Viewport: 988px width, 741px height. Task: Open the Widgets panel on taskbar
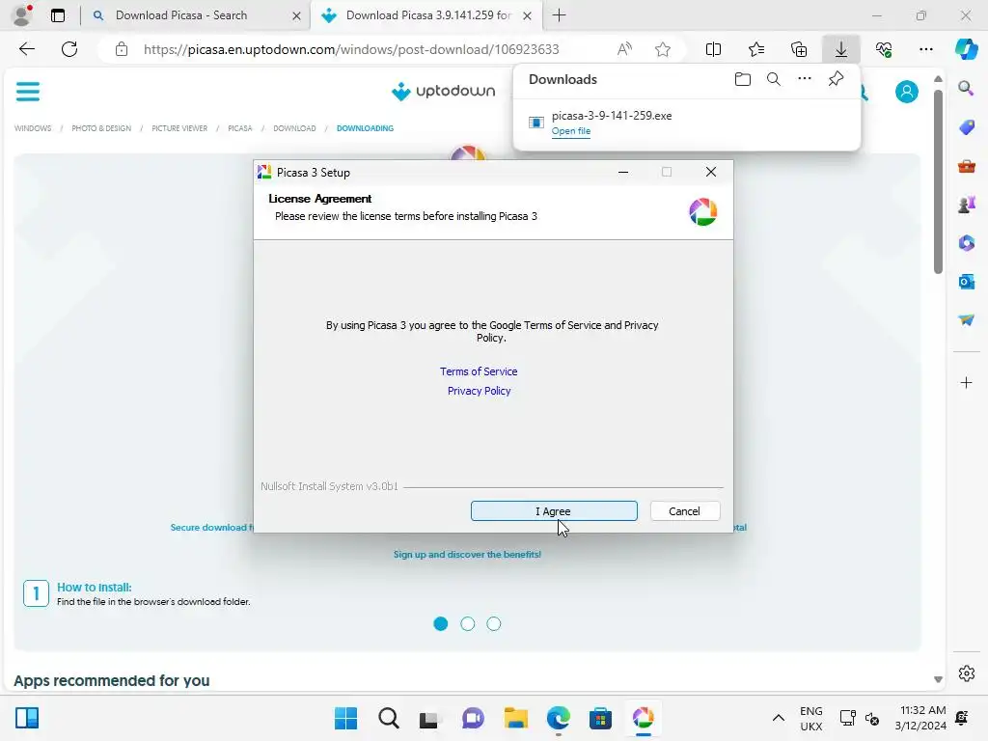tap(27, 718)
